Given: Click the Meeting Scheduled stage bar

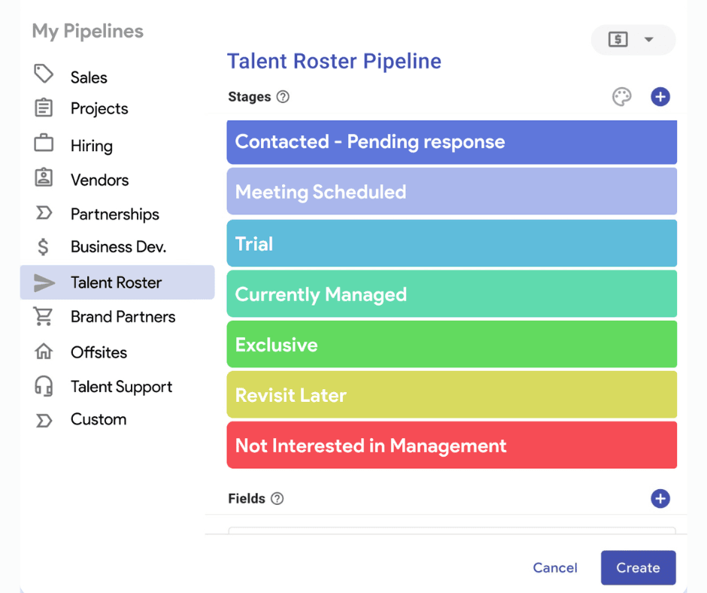Looking at the screenshot, I should click(451, 192).
